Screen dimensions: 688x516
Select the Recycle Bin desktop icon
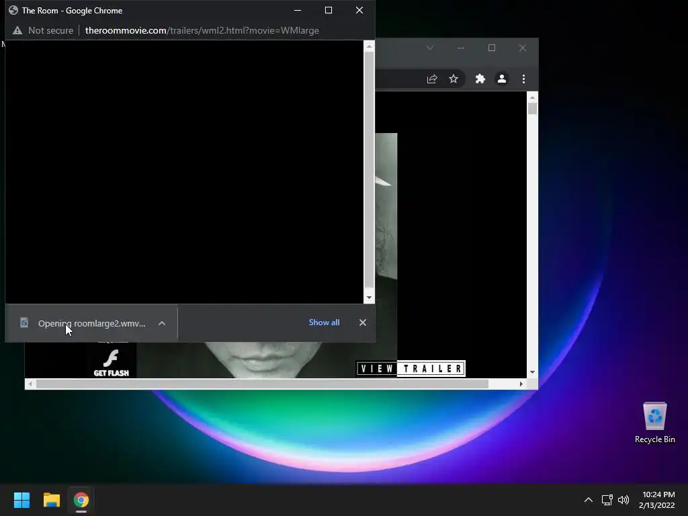pos(654,423)
